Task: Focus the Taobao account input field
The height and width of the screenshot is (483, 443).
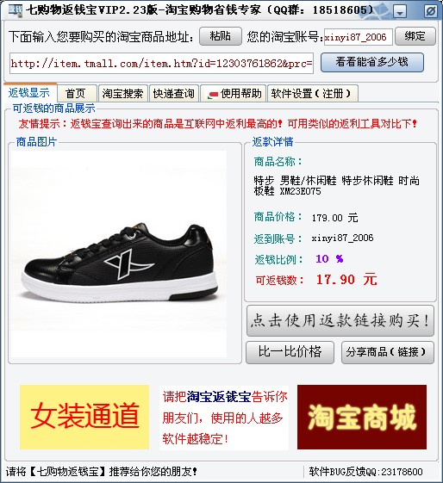Action: pos(359,37)
